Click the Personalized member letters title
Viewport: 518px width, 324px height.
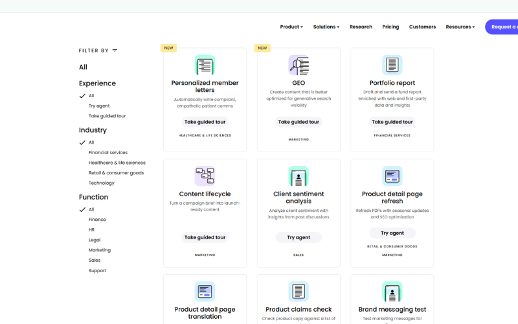click(x=205, y=86)
